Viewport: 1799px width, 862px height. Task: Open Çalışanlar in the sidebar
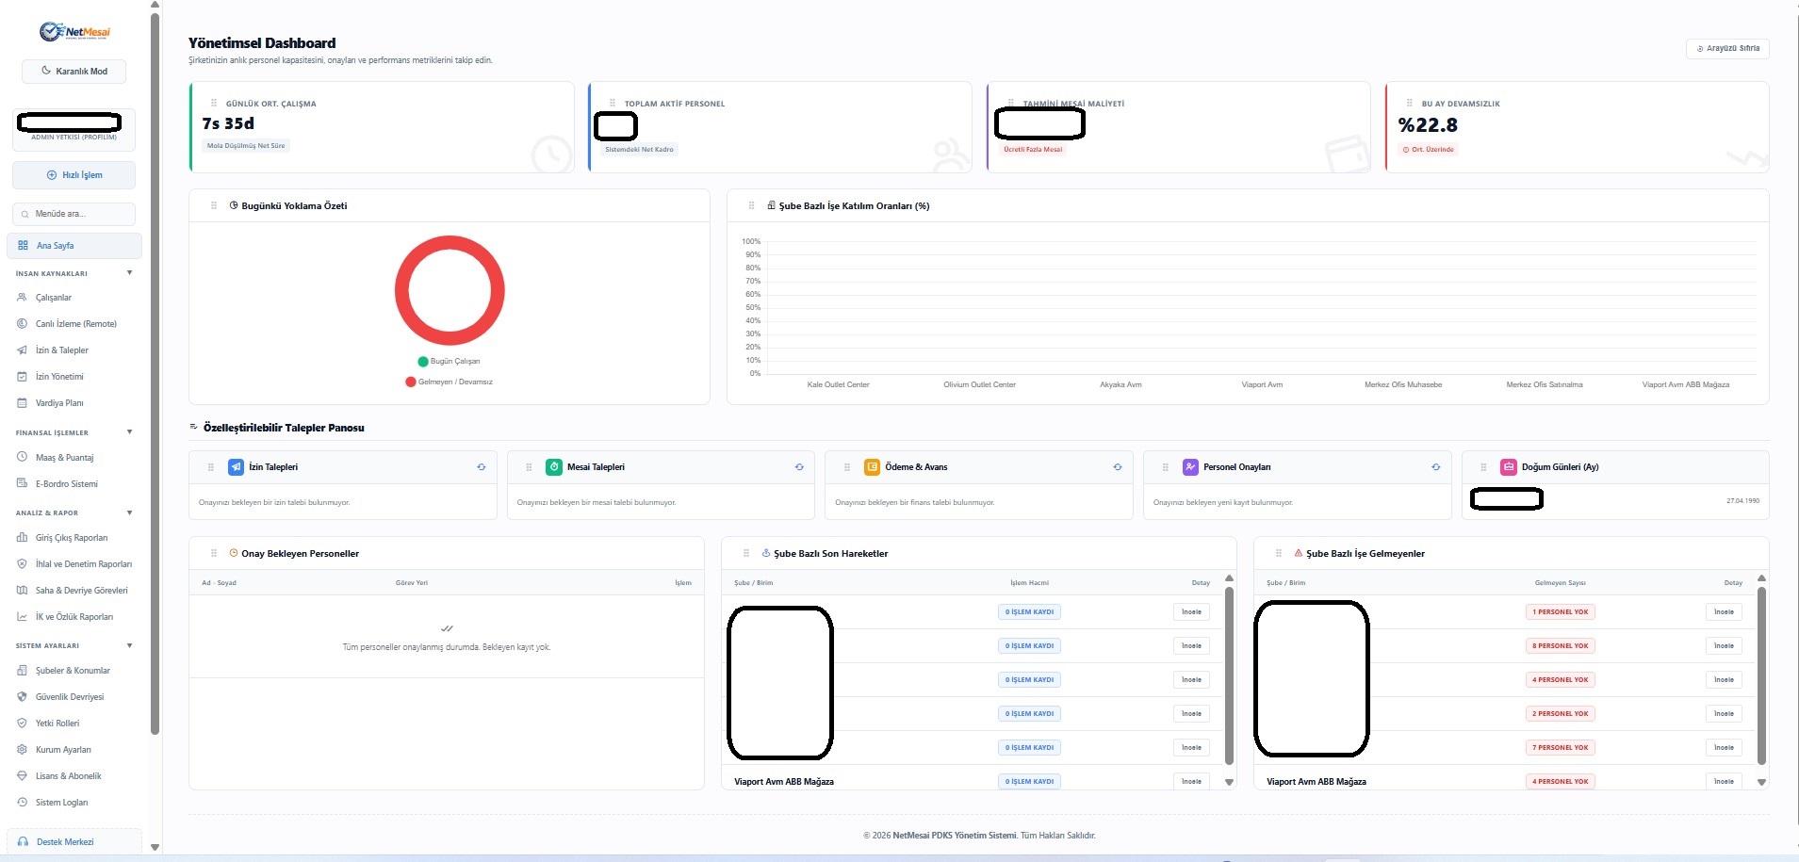(54, 298)
